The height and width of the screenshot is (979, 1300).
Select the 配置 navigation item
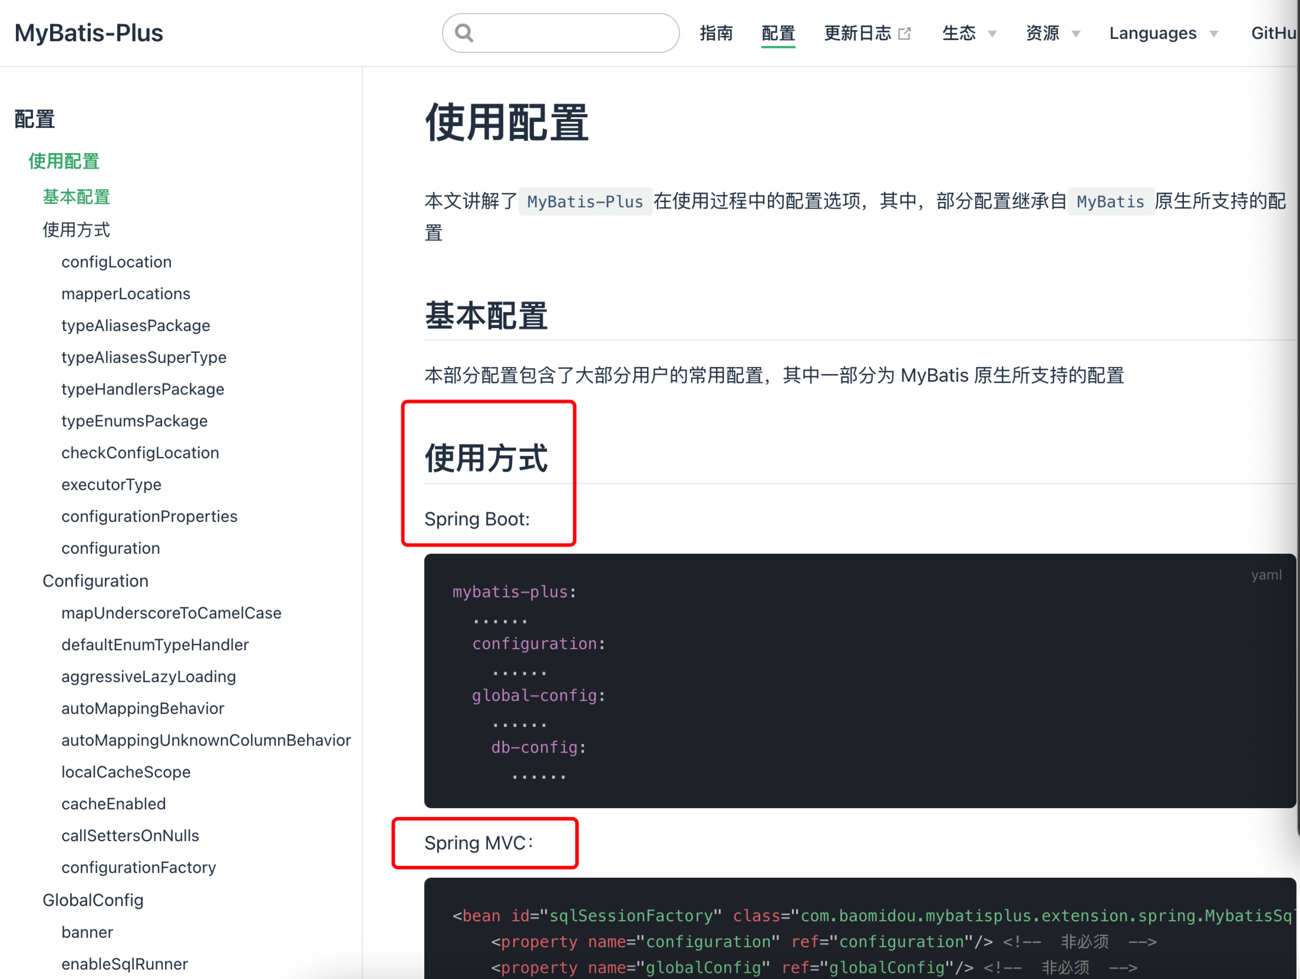(778, 34)
